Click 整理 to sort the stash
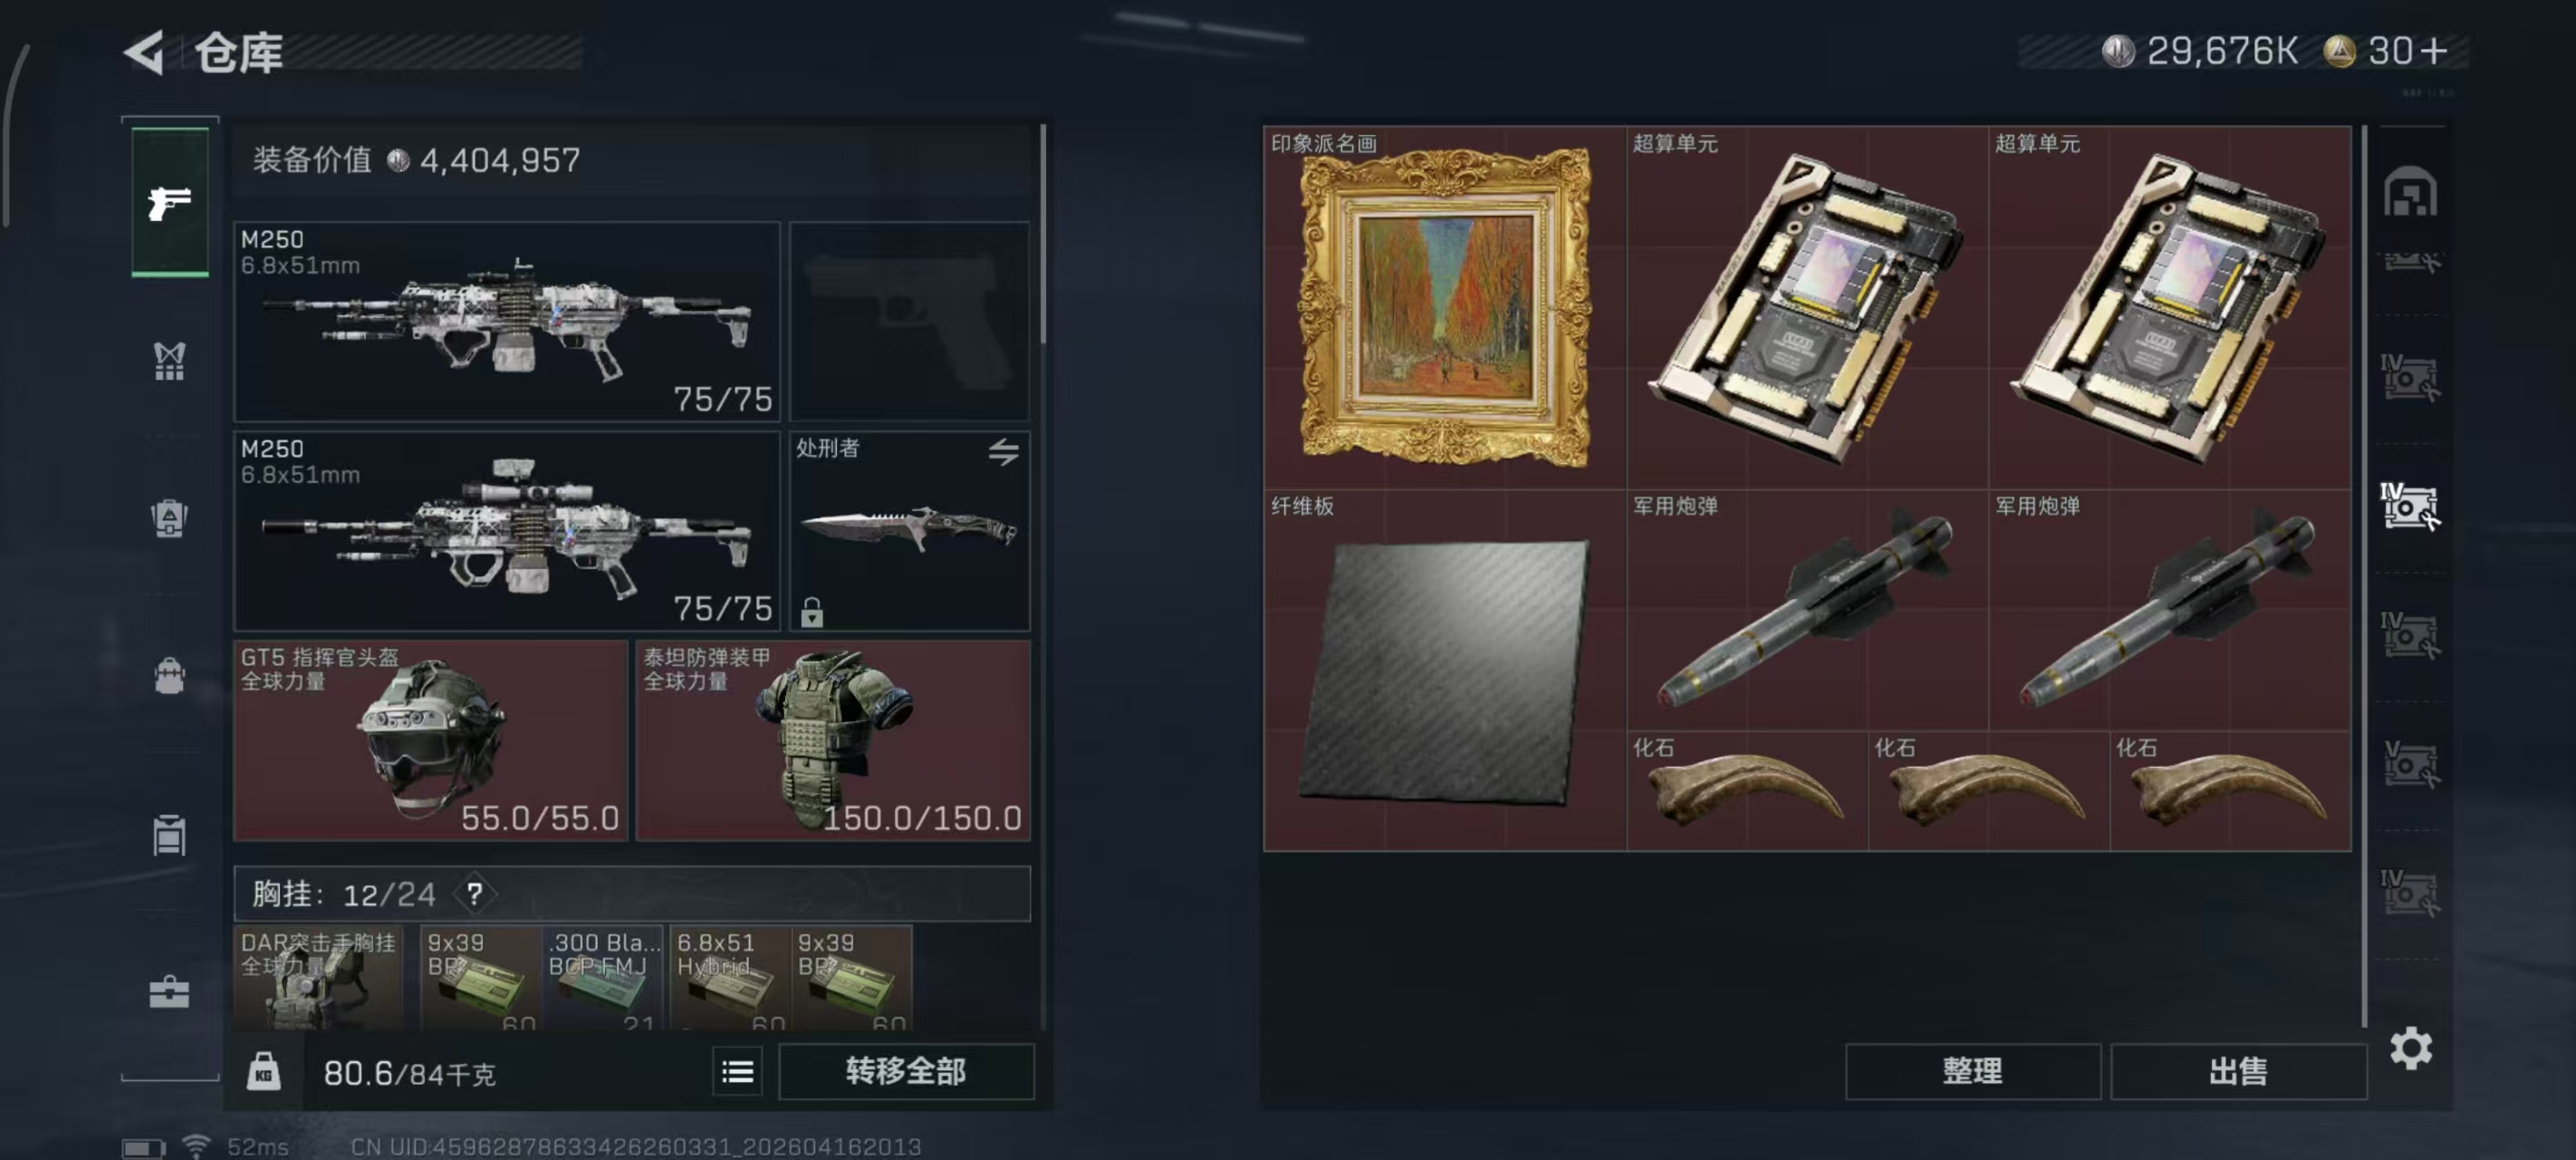The width and height of the screenshot is (2576, 1160). (1972, 1071)
